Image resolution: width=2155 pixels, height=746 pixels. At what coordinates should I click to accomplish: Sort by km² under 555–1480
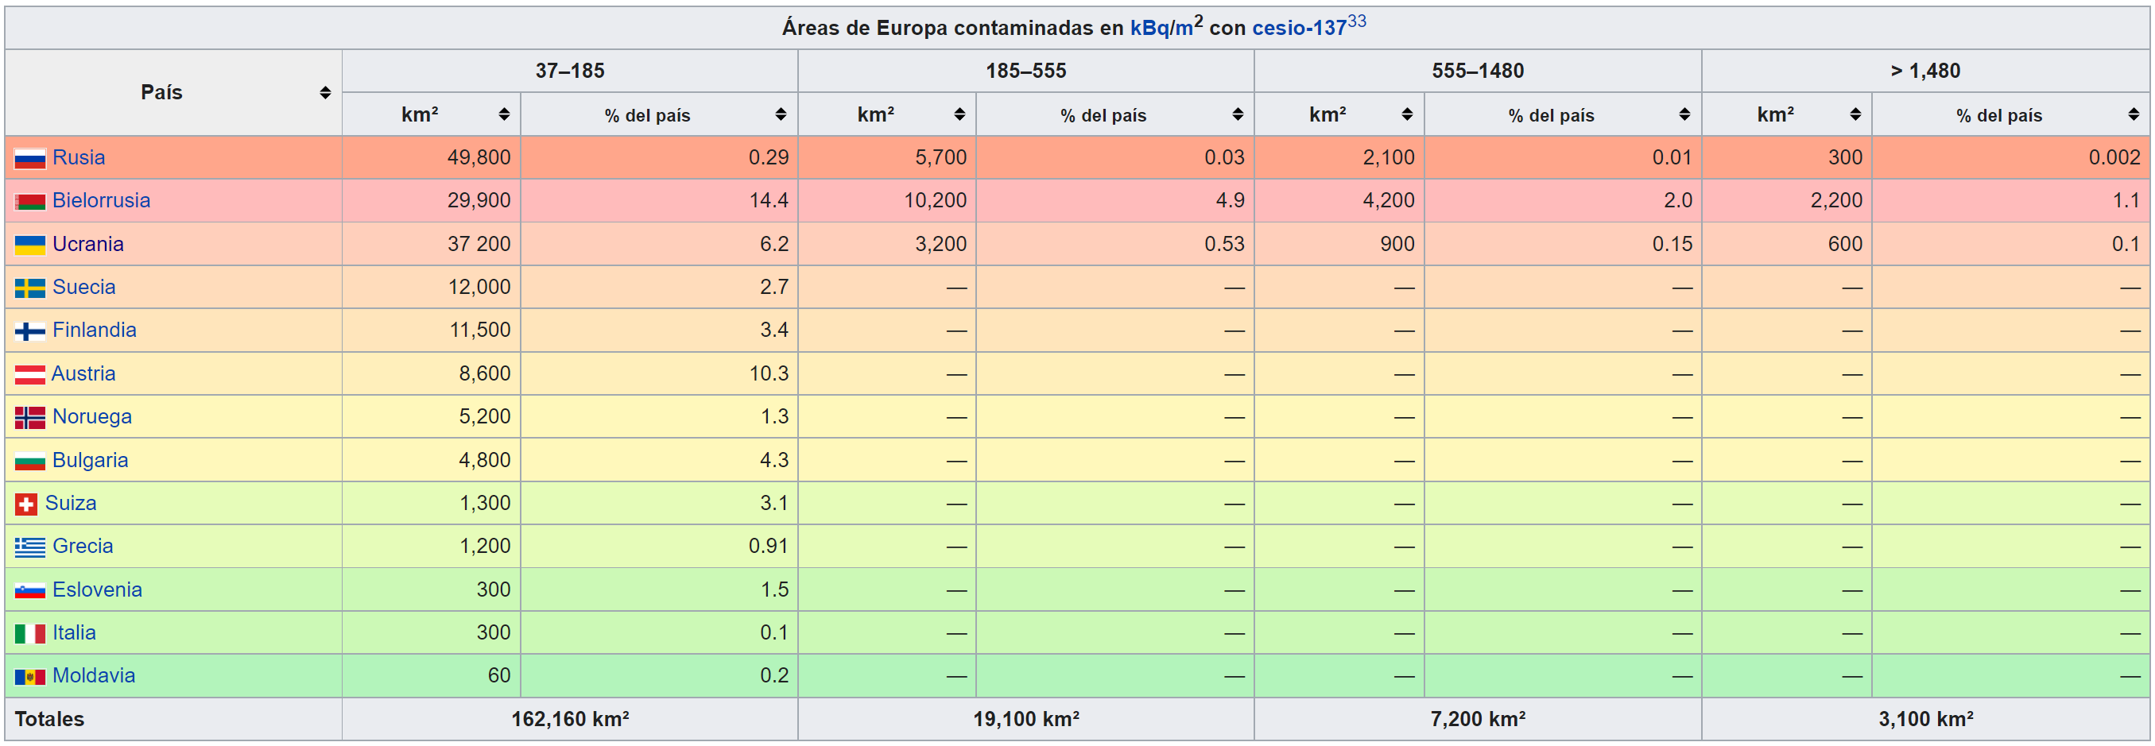pos(1406,114)
